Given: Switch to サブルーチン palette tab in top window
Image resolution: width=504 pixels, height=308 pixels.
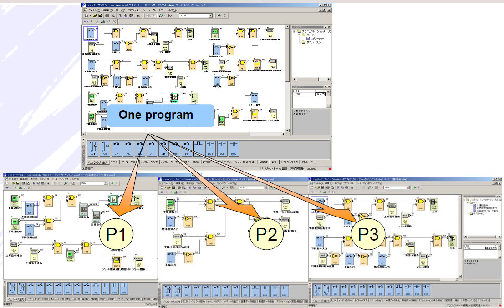Looking at the screenshot, I should (x=308, y=162).
